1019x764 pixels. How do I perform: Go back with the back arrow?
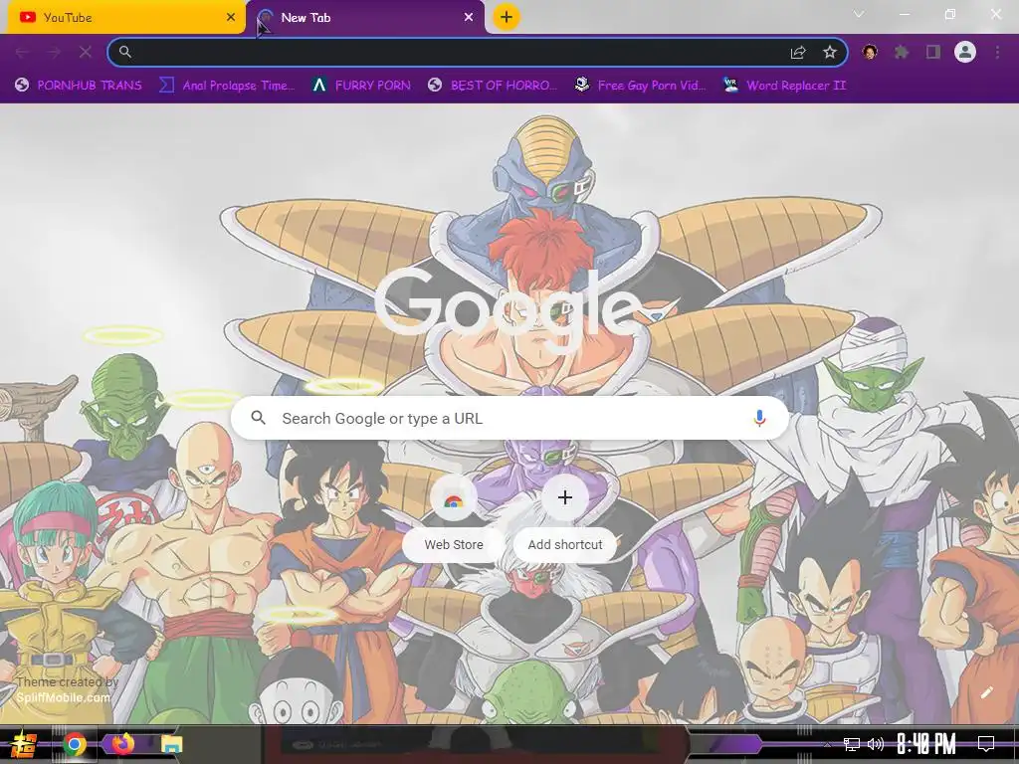coord(22,52)
